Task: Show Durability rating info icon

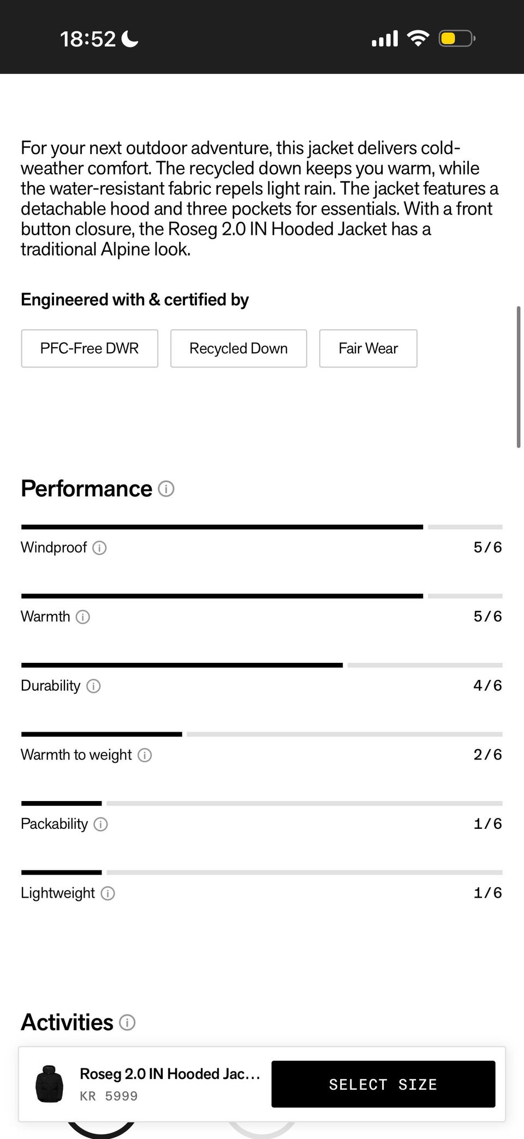Action: coord(93,686)
